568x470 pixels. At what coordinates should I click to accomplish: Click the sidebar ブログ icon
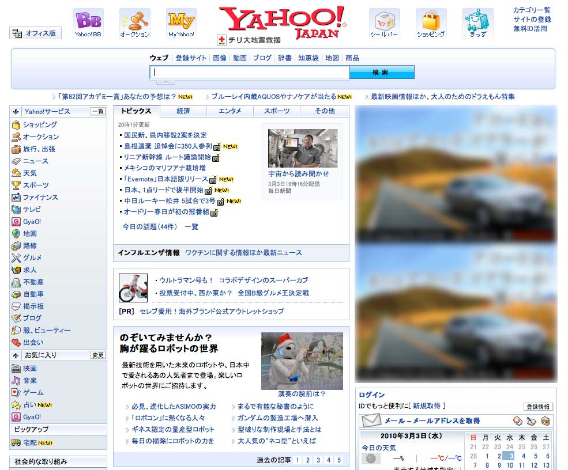pyautogui.click(x=16, y=319)
